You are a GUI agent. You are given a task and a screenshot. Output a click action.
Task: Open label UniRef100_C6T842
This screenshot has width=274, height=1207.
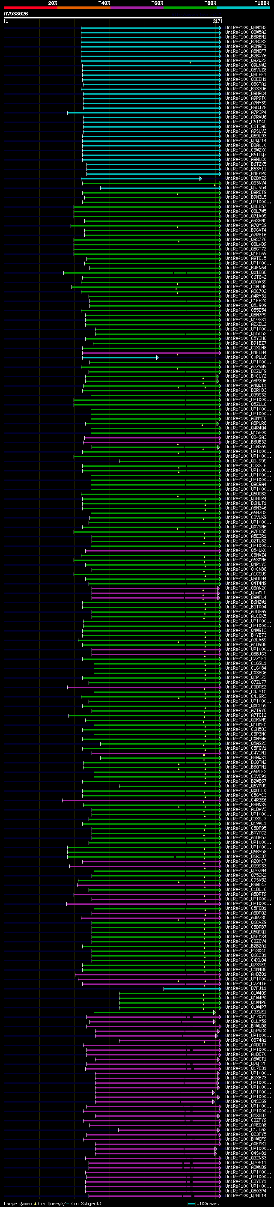click(246, 277)
